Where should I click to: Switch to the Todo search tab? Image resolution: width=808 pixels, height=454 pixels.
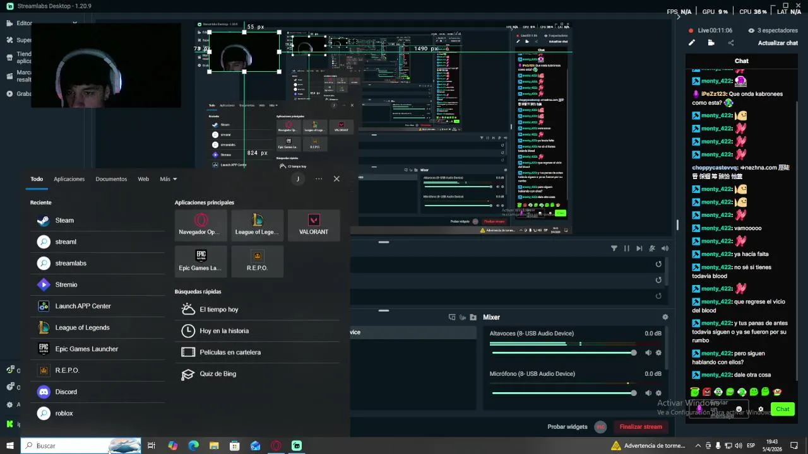[37, 179]
